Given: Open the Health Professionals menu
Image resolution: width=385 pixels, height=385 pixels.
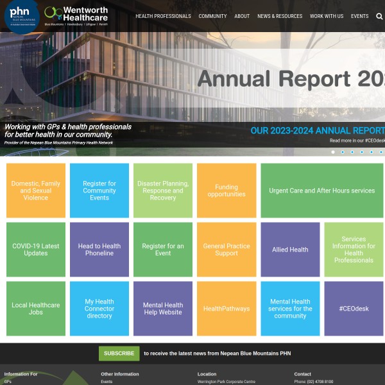Looking at the screenshot, I should tap(163, 16).
